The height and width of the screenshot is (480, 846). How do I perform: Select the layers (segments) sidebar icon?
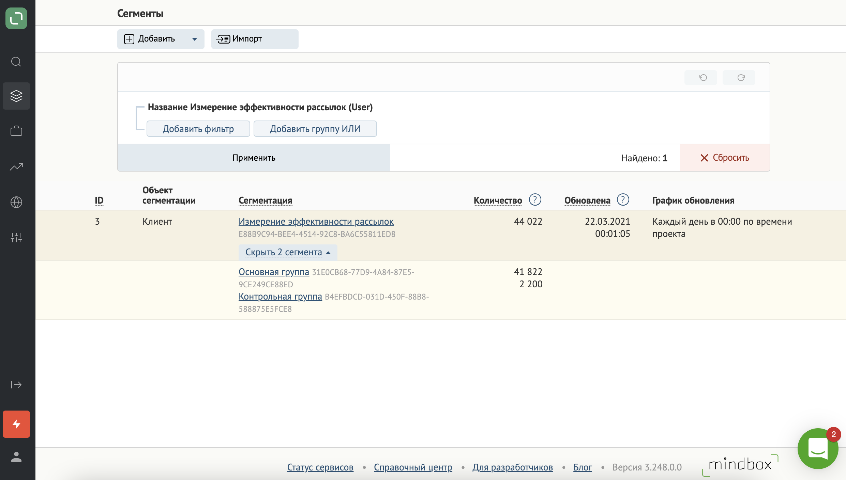click(x=16, y=96)
